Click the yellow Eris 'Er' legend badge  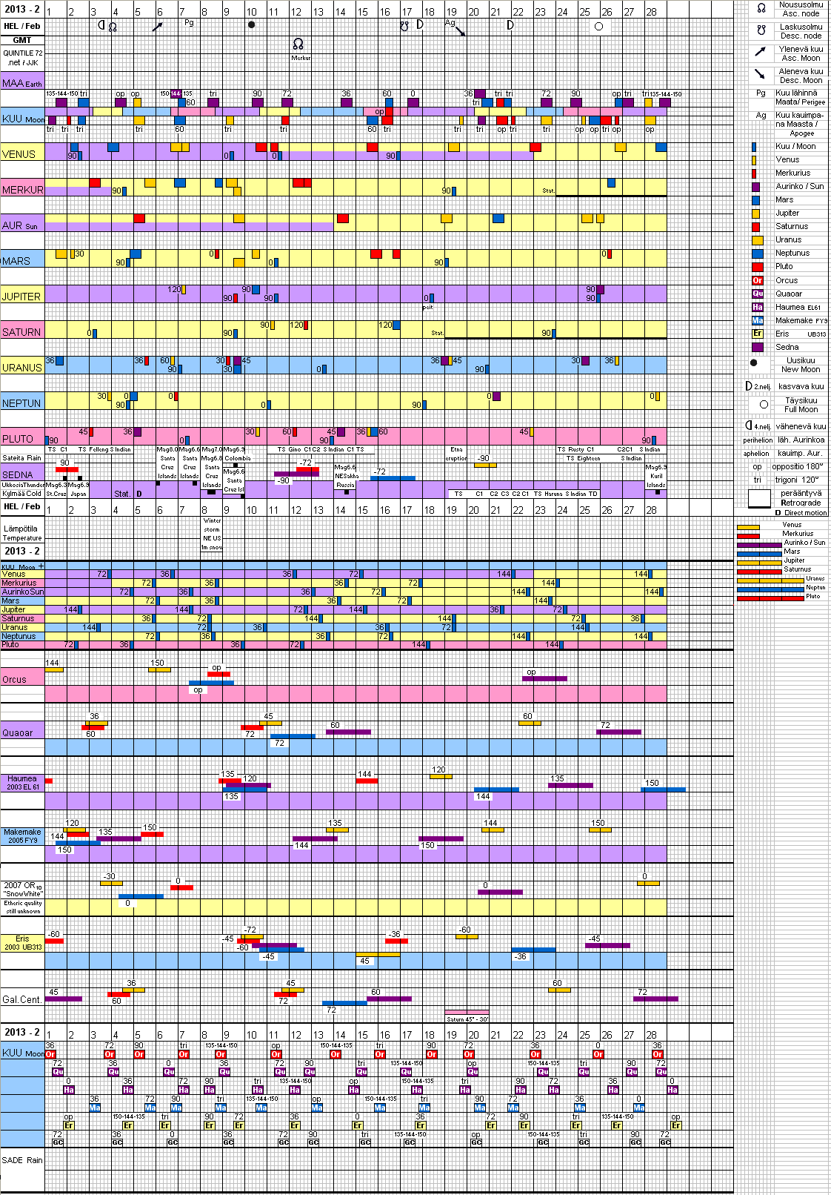click(x=757, y=334)
